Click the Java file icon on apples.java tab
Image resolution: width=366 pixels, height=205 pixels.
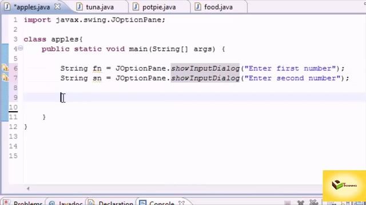click(7, 7)
